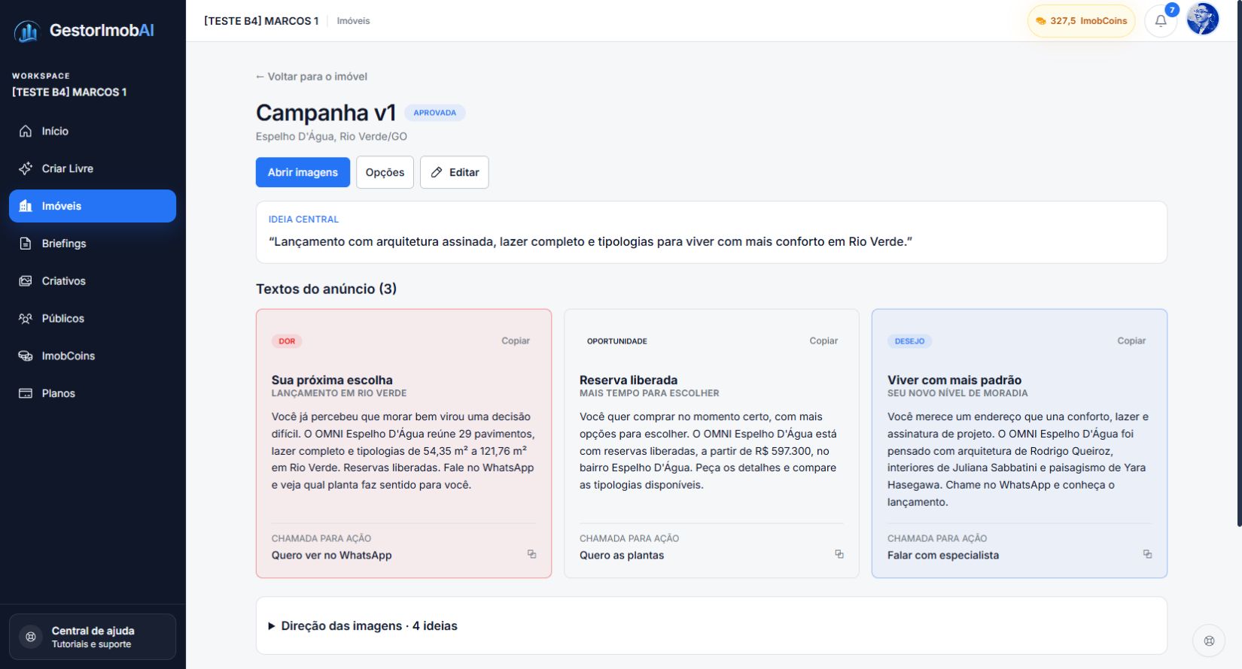This screenshot has width=1242, height=669.
Task: Open Públicos menu item
Action: click(x=93, y=319)
